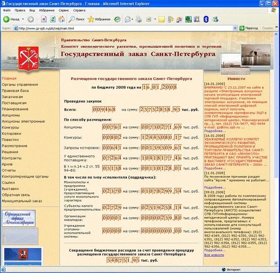Image resolution: width=280 pixels, height=273 pixels.
Task: Open the Ссылки sidebar link
Action: (8, 182)
